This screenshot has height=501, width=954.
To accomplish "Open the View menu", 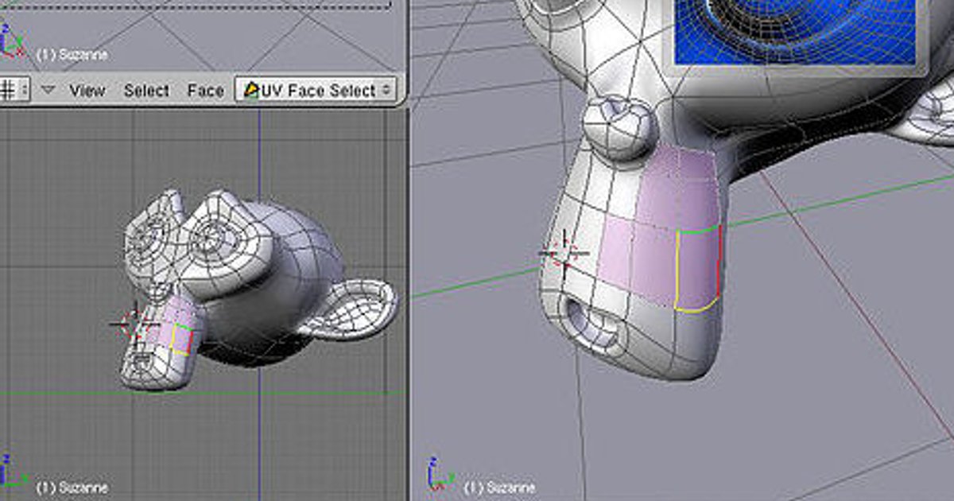I will (87, 91).
